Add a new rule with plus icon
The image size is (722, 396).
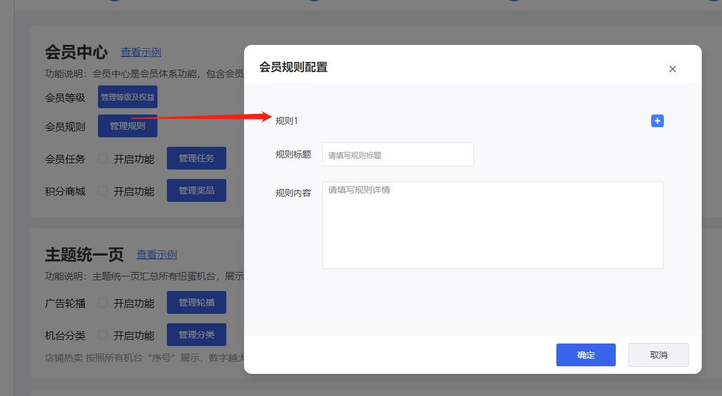click(x=657, y=121)
